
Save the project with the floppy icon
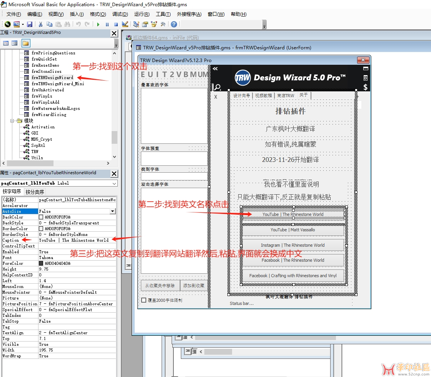pyautogui.click(x=30, y=24)
